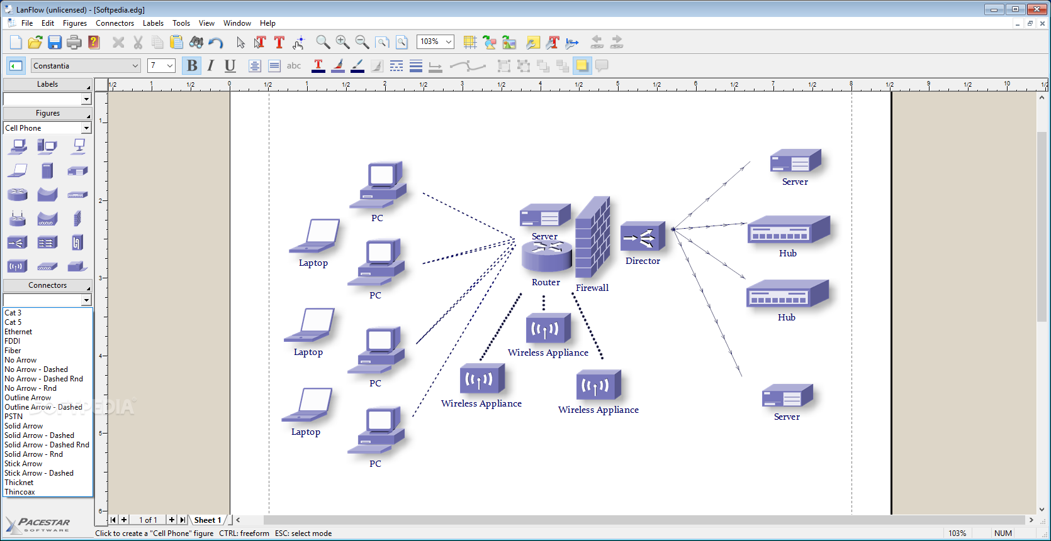Open the Labels panel dropdown
This screenshot has height=541, width=1051.
tap(86, 99)
